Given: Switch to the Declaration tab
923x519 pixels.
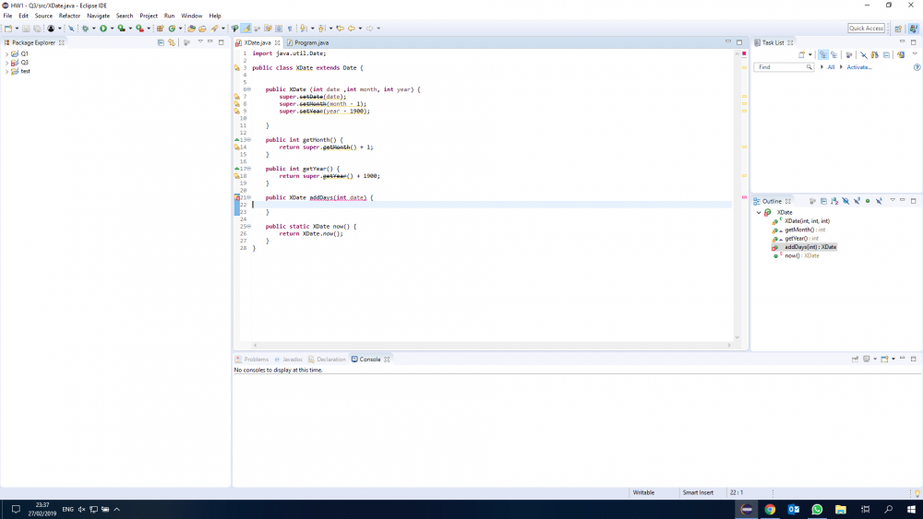Looking at the screenshot, I should pos(327,360).
